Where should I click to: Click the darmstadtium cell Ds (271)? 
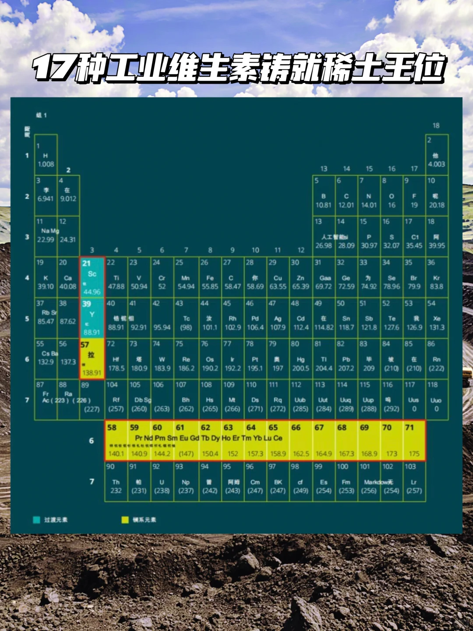click(255, 399)
